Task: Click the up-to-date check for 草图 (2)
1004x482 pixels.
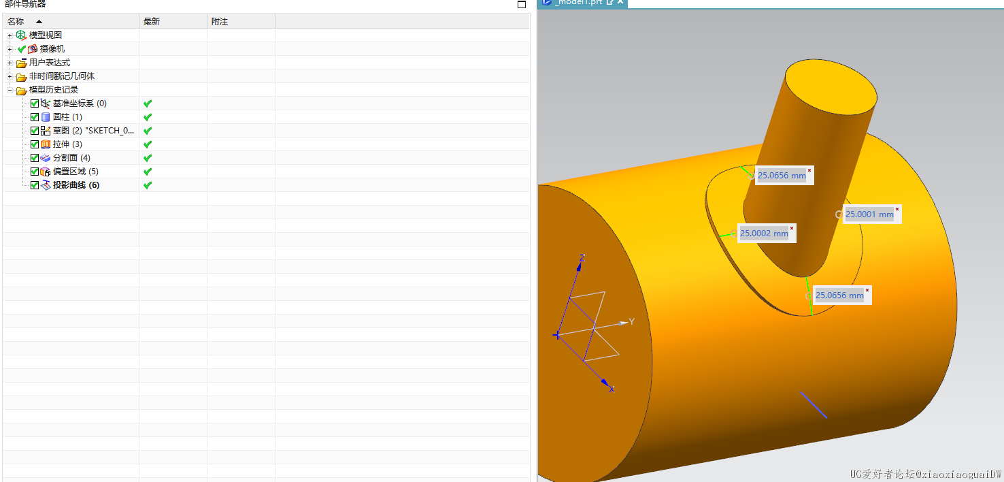Action: coord(148,131)
